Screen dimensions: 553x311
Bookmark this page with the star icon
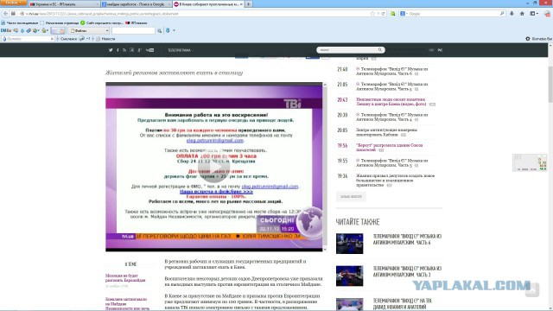(372, 14)
